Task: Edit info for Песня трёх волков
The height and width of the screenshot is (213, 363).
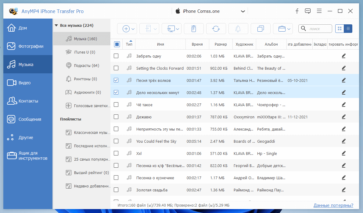Action: click(x=343, y=80)
